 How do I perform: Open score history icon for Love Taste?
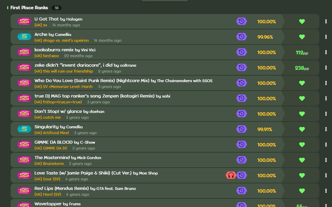click(241, 175)
